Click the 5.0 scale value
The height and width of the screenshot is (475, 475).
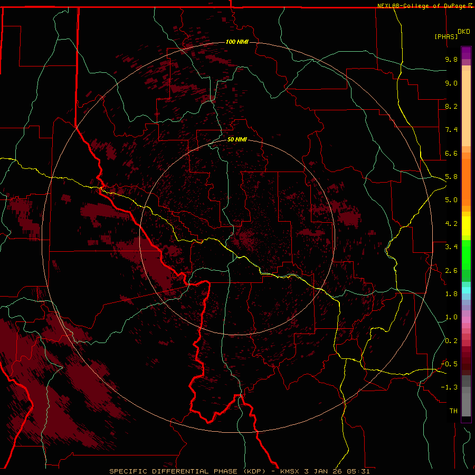[451, 200]
